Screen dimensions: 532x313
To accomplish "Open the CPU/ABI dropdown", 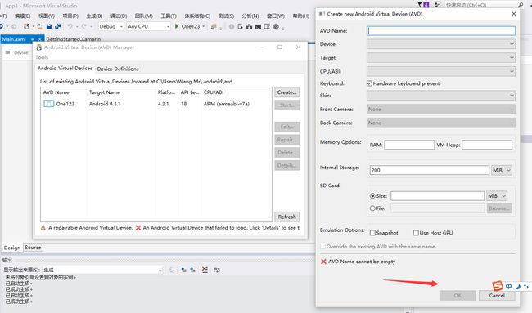I will click(441, 71).
